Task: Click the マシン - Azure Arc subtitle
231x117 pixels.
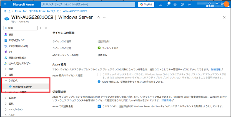Action: 20,22
